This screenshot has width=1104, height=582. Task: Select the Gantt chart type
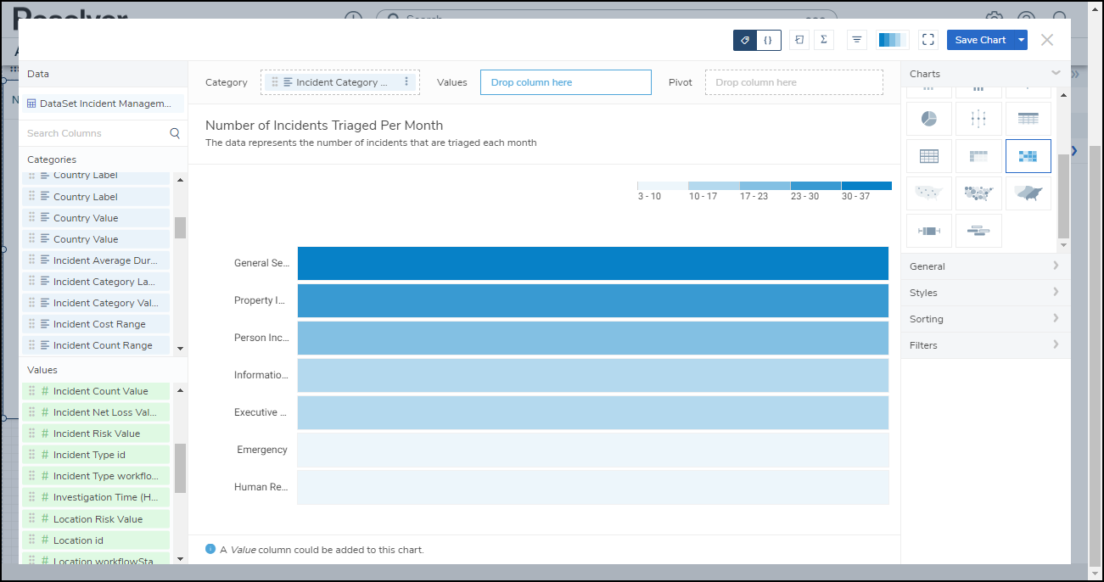978,231
